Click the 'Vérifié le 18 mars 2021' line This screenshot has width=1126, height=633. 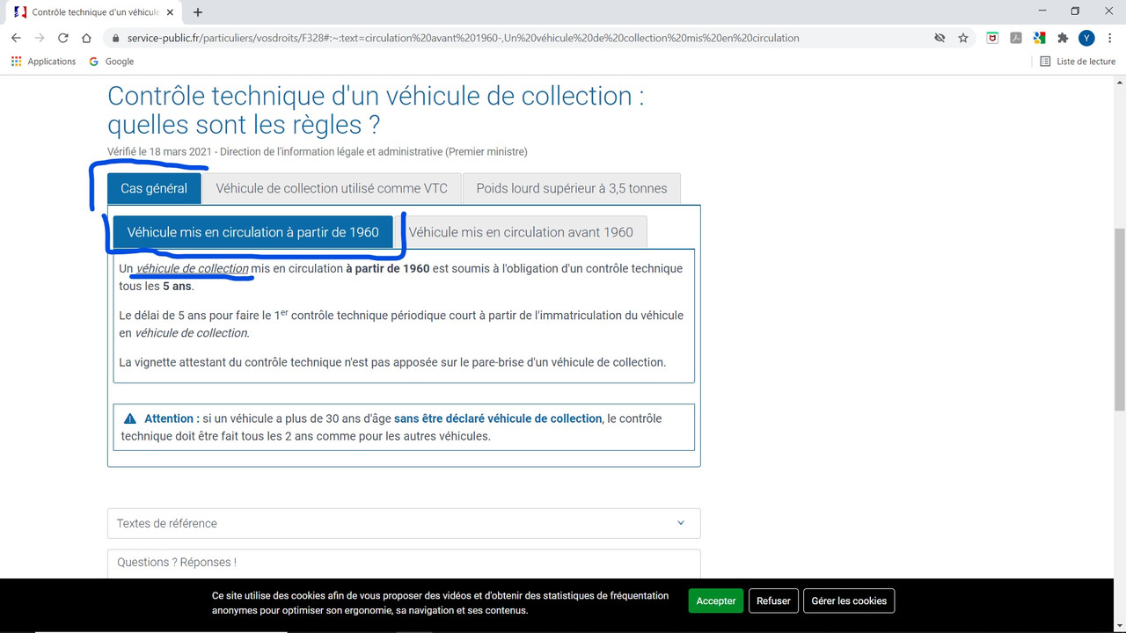pyautogui.click(x=318, y=151)
